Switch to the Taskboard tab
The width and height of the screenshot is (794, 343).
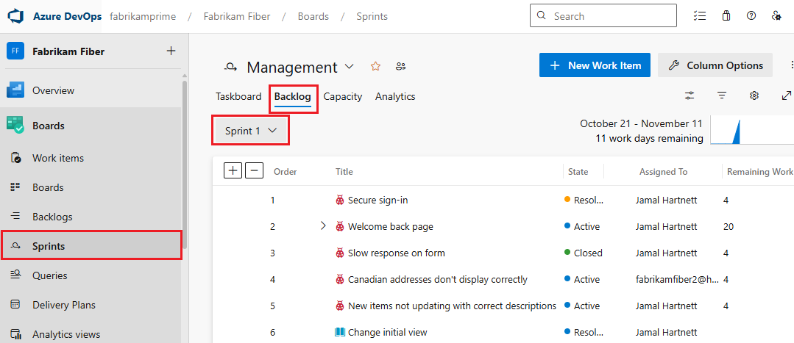[x=238, y=96]
